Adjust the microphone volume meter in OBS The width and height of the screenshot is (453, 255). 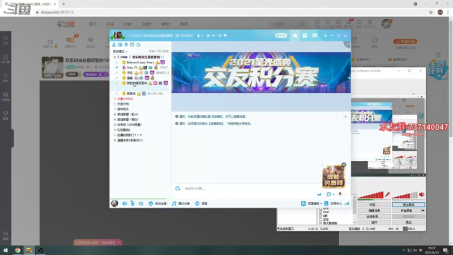(x=371, y=195)
